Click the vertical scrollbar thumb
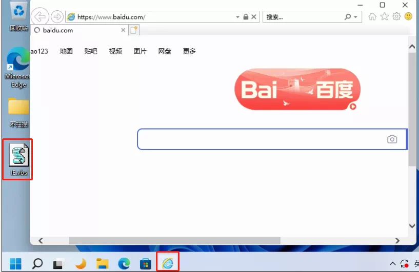 tap(412, 110)
